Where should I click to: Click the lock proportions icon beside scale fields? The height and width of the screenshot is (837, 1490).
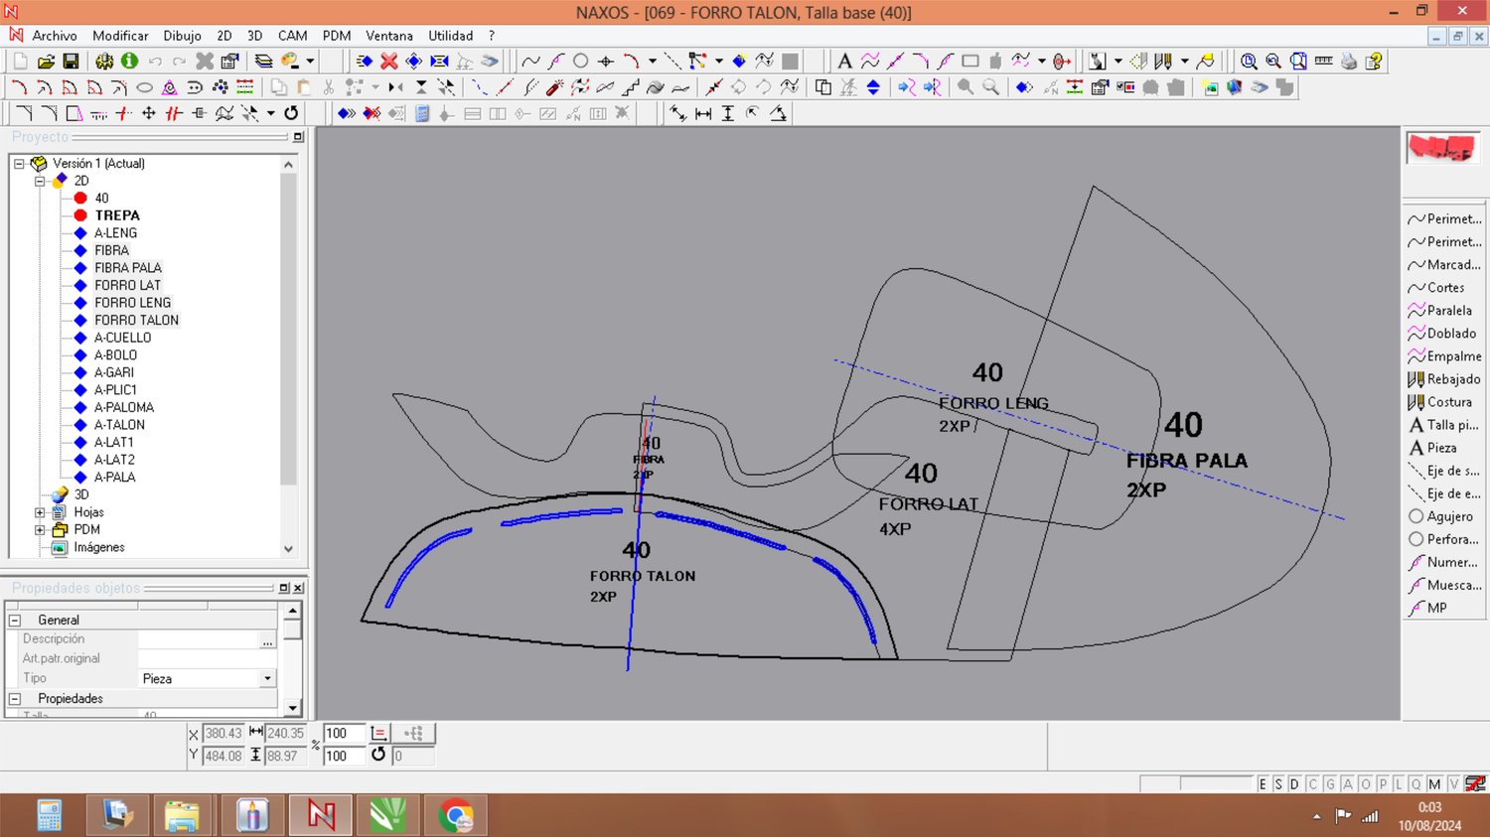(378, 734)
